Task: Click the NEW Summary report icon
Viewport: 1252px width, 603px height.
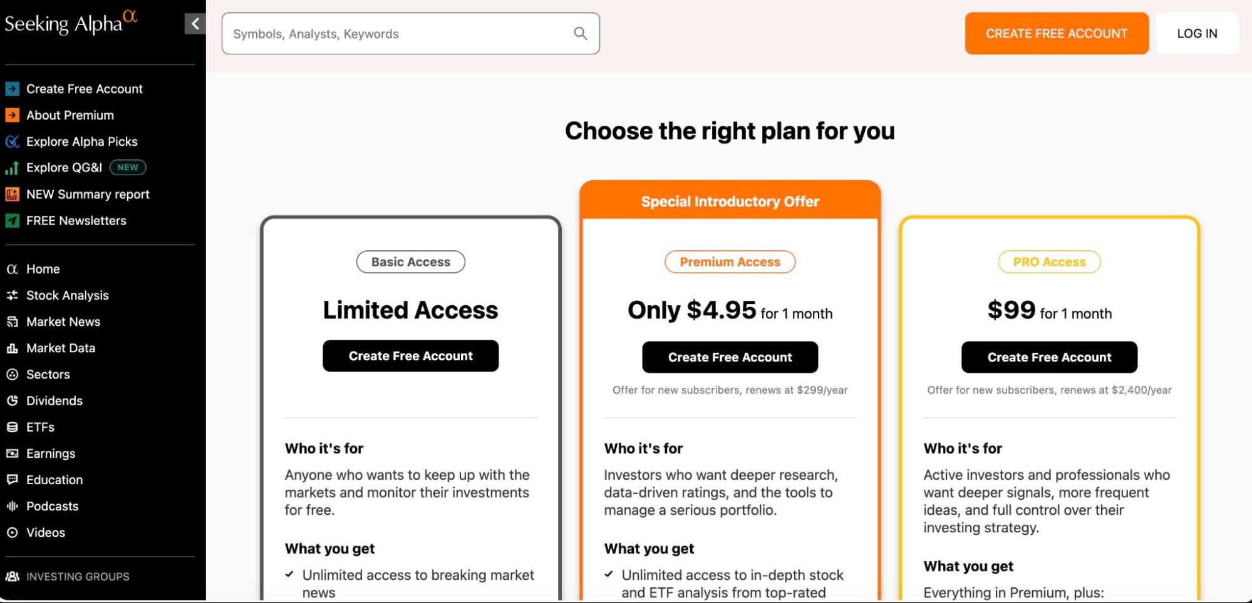Action: 12,194
